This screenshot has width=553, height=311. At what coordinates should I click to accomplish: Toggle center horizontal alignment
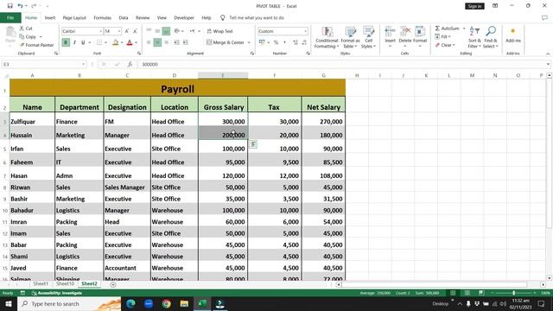click(157, 42)
